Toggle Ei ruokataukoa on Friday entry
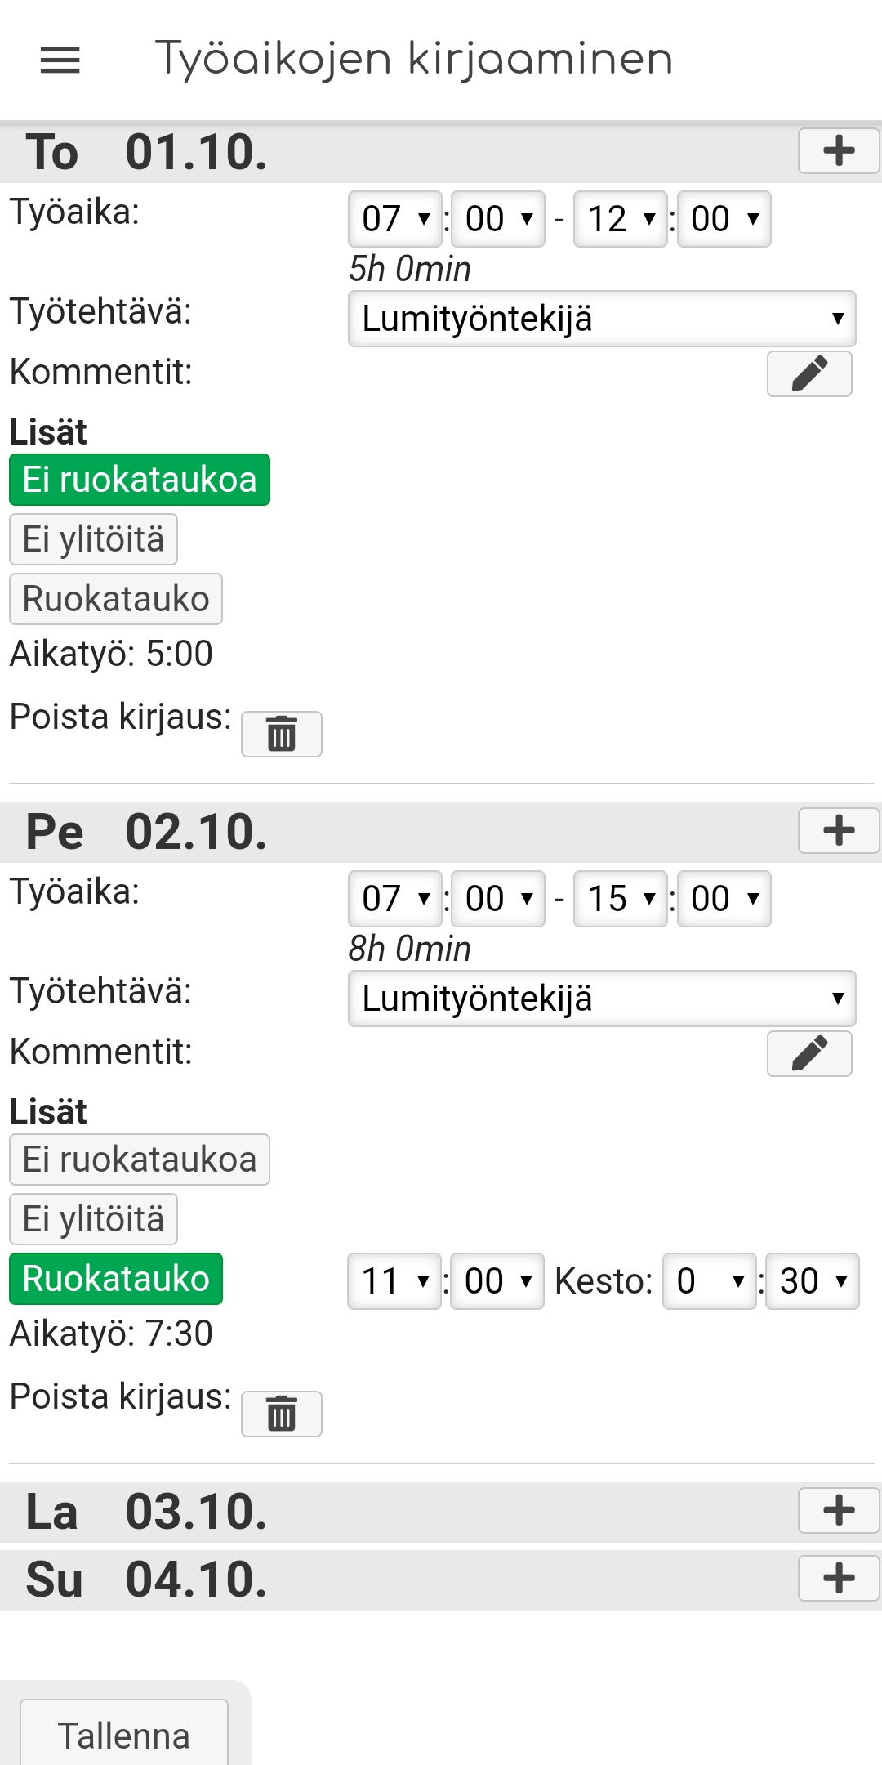This screenshot has height=1765, width=882. tap(140, 1160)
